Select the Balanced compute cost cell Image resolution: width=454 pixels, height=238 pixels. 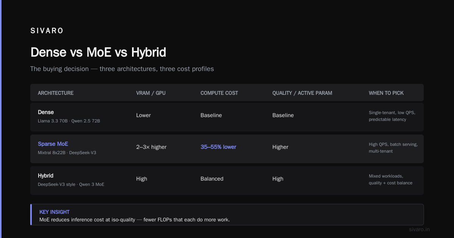212,179
